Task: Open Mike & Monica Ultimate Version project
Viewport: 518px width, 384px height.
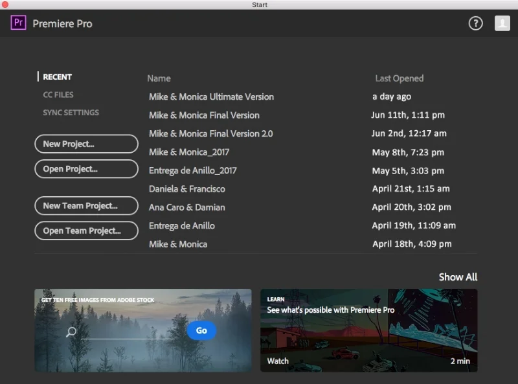Action: tap(212, 97)
